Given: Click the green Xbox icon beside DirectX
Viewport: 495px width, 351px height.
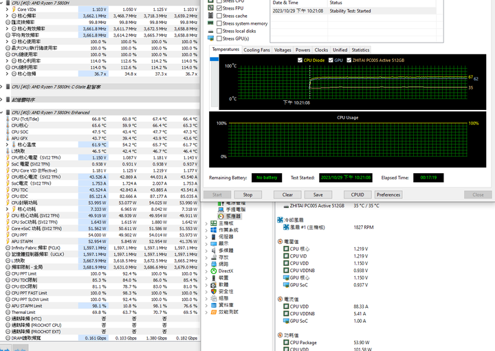Looking at the screenshot, I should pos(214,271).
